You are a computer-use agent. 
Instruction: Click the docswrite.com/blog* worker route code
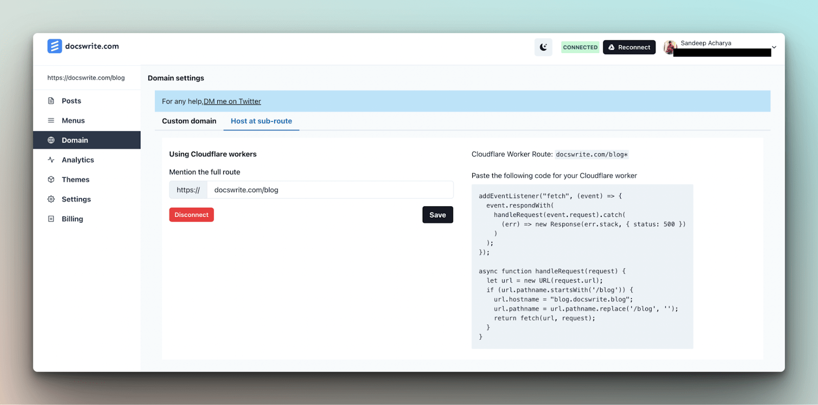click(592, 154)
